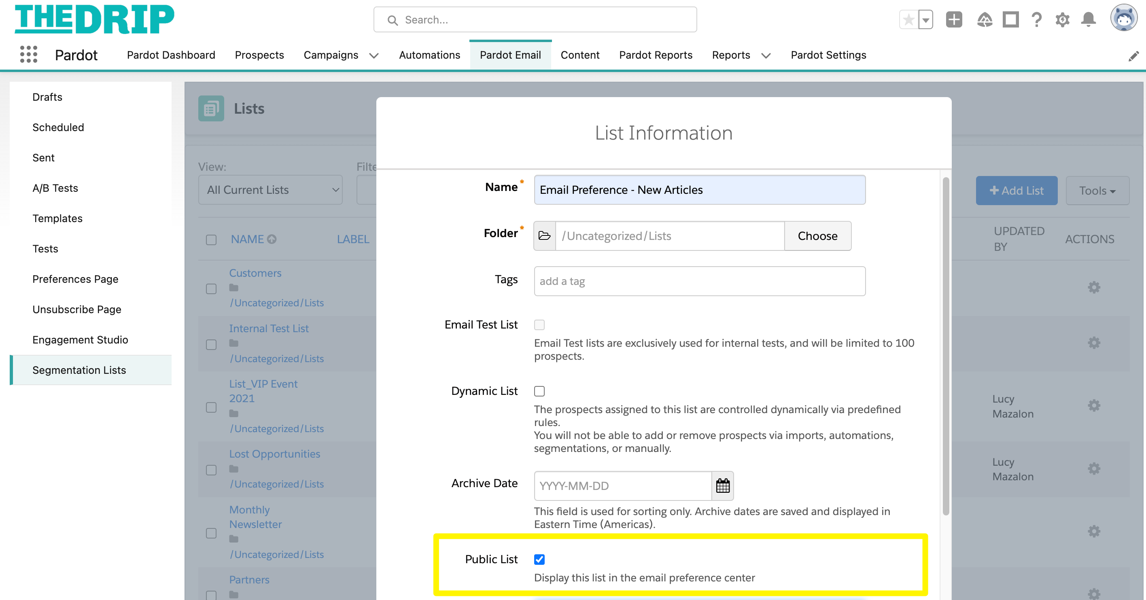The image size is (1146, 600).
Task: Select the List_VIP Event 2021 checkbox
Action: (x=211, y=407)
